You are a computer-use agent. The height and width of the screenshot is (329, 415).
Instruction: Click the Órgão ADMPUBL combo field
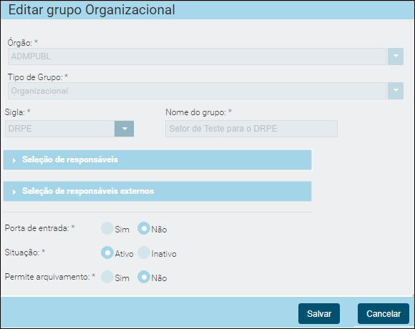pyautogui.click(x=197, y=57)
